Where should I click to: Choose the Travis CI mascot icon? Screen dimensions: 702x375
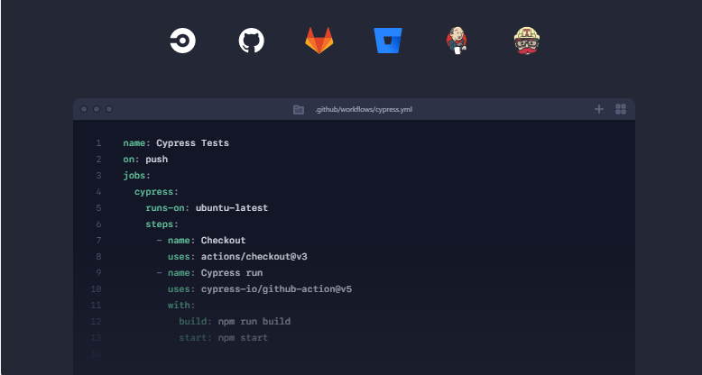click(x=527, y=41)
